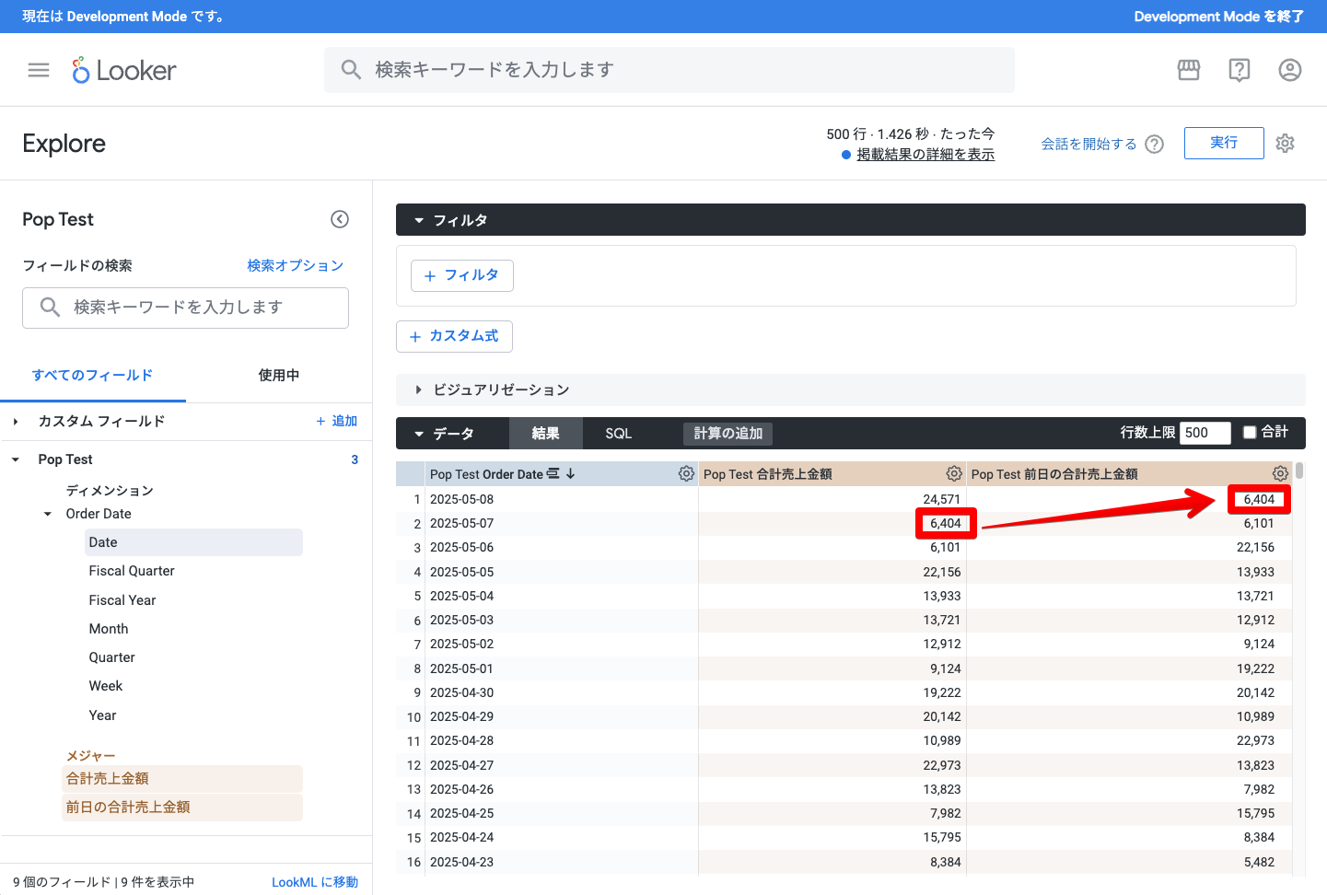
Task: Expand the カスタム フィールド group
Action: coord(16,422)
